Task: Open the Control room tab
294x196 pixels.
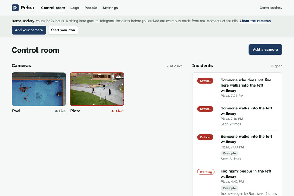Action: [53, 8]
